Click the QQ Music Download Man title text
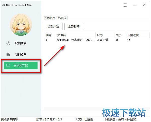The height and width of the screenshot is (122, 151). tap(17, 5)
